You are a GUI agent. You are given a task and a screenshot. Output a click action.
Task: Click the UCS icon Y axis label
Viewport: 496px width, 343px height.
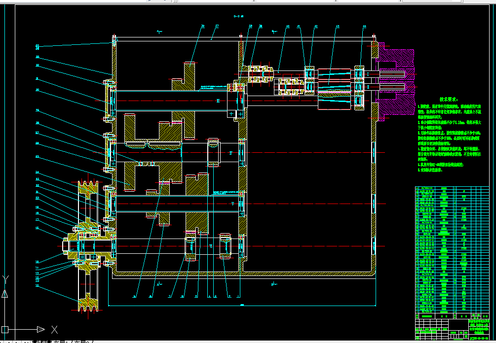click(x=5, y=279)
